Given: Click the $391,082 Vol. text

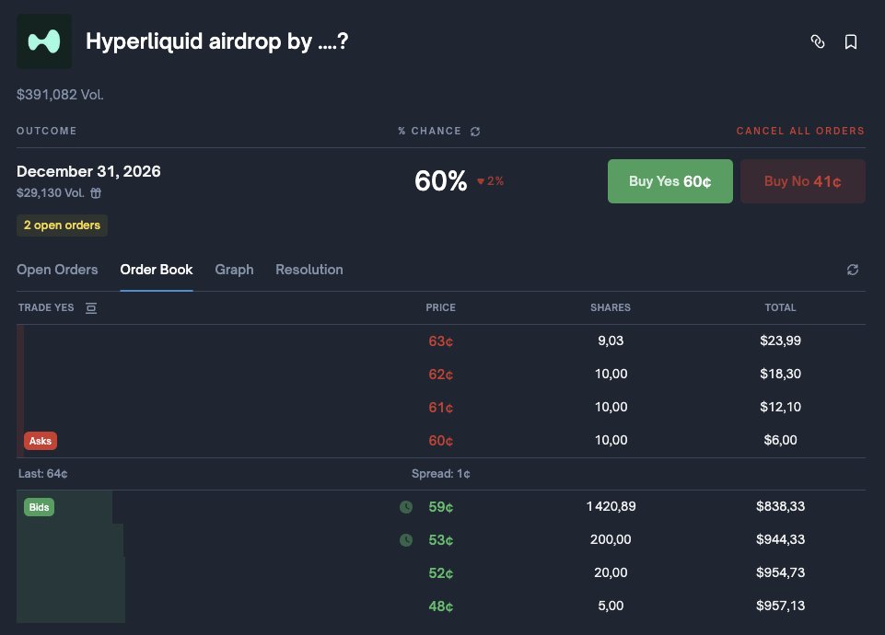Looking at the screenshot, I should tap(60, 95).
